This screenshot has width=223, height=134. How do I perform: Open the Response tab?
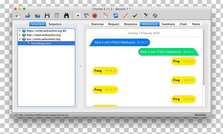coord(130,24)
